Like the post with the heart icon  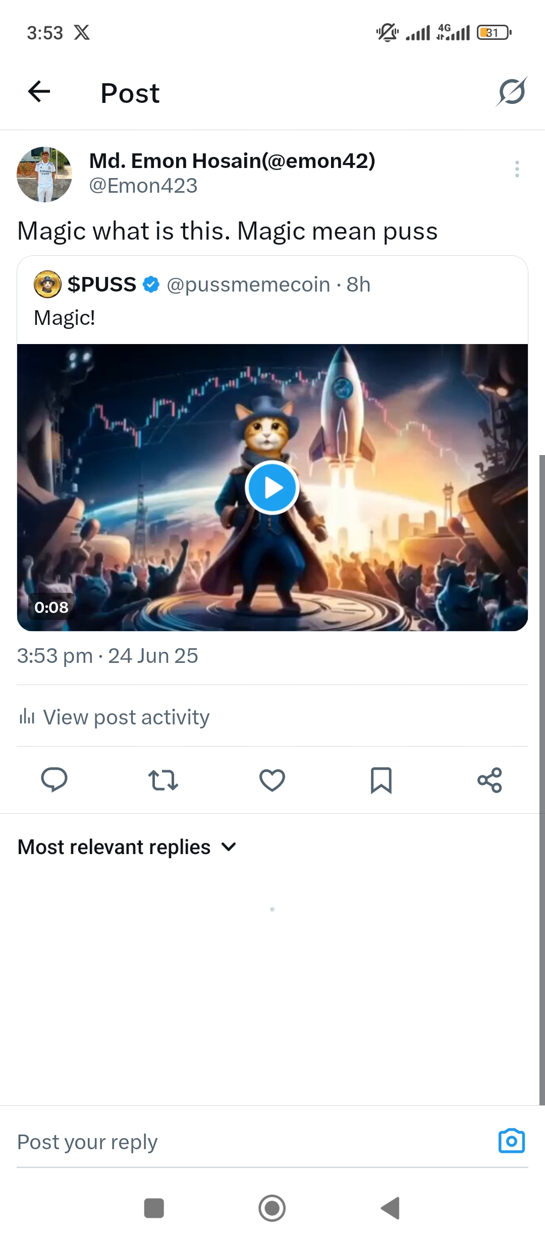pos(272,780)
